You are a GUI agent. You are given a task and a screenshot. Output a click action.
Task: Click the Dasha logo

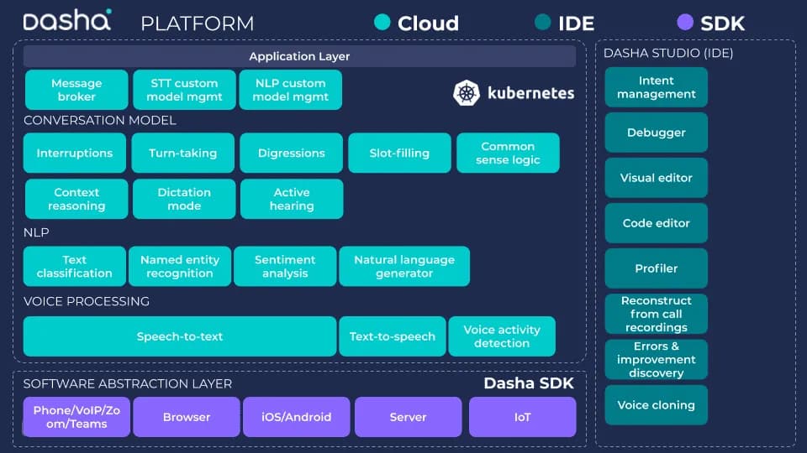click(x=67, y=20)
